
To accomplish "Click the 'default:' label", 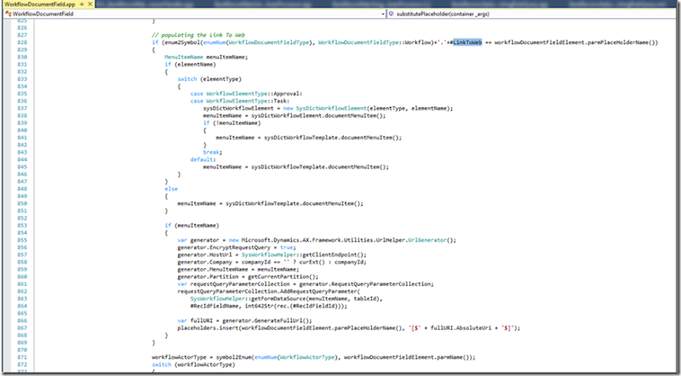I will click(203, 159).
